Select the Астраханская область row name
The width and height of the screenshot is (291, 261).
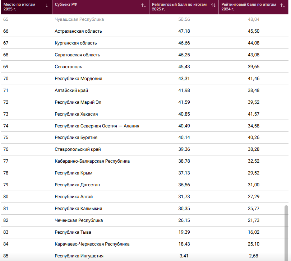tap(78, 31)
